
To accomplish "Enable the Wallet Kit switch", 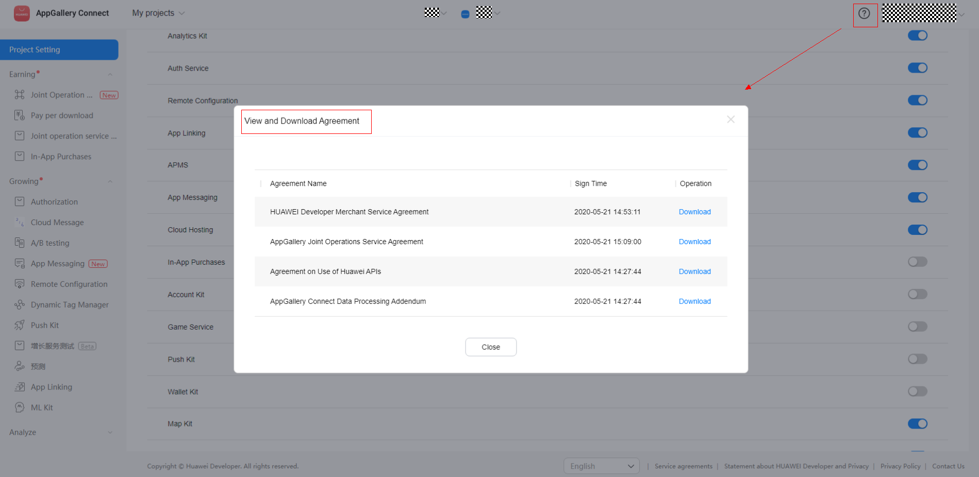I will (918, 391).
